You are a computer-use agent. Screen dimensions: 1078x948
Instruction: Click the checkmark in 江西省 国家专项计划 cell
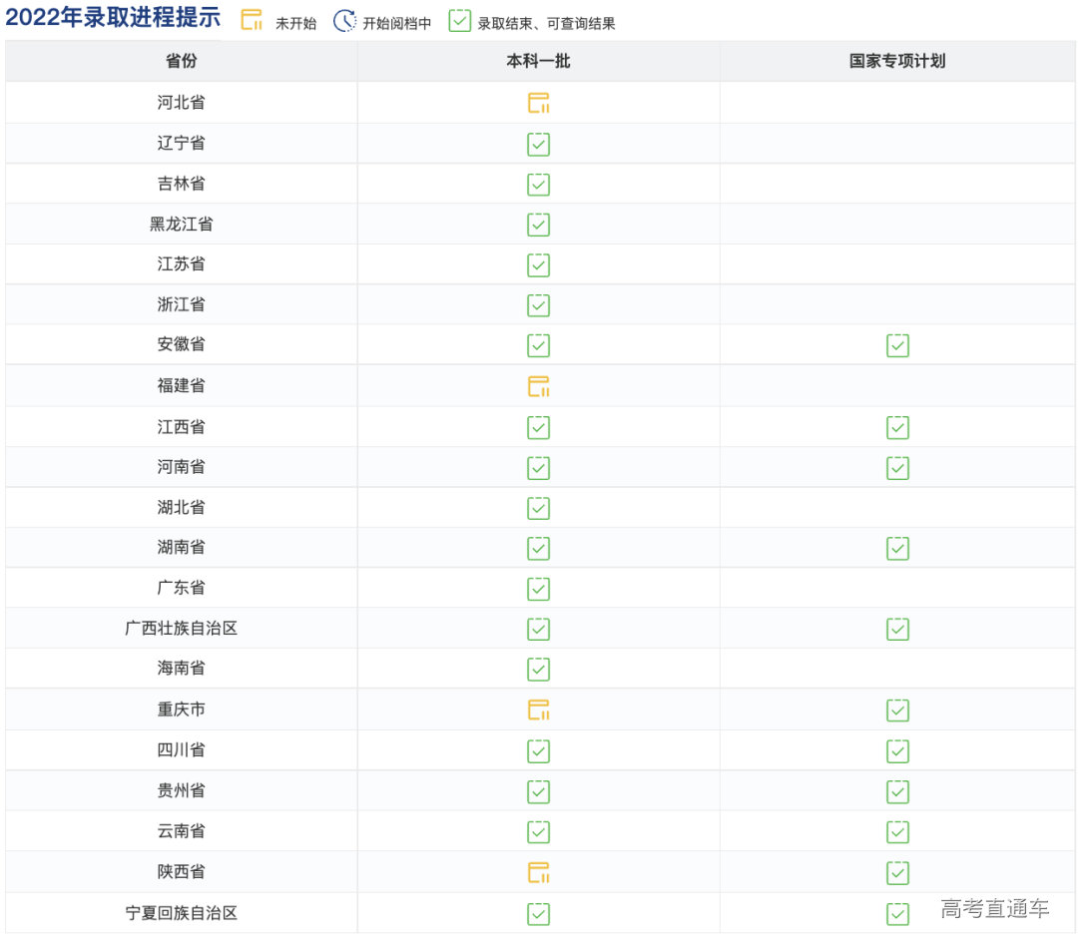[x=897, y=426]
